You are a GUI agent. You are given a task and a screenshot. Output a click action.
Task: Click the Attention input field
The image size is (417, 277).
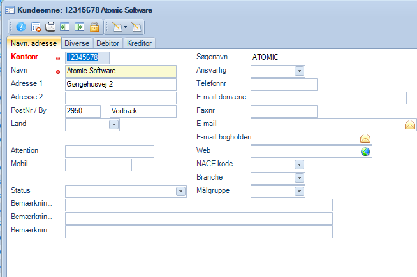(x=110, y=152)
